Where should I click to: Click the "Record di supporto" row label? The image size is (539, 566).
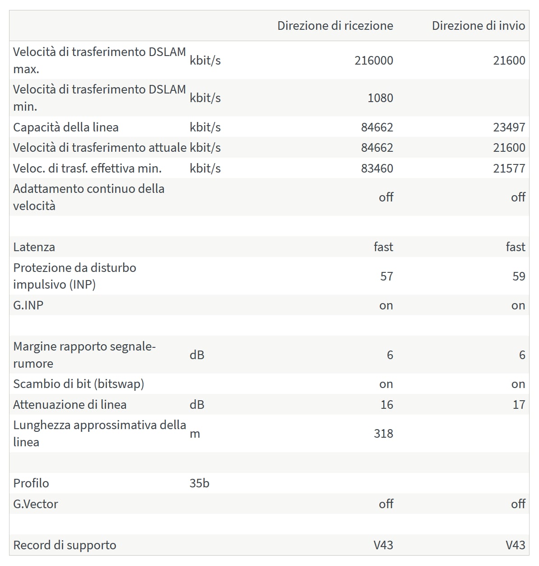65,545
